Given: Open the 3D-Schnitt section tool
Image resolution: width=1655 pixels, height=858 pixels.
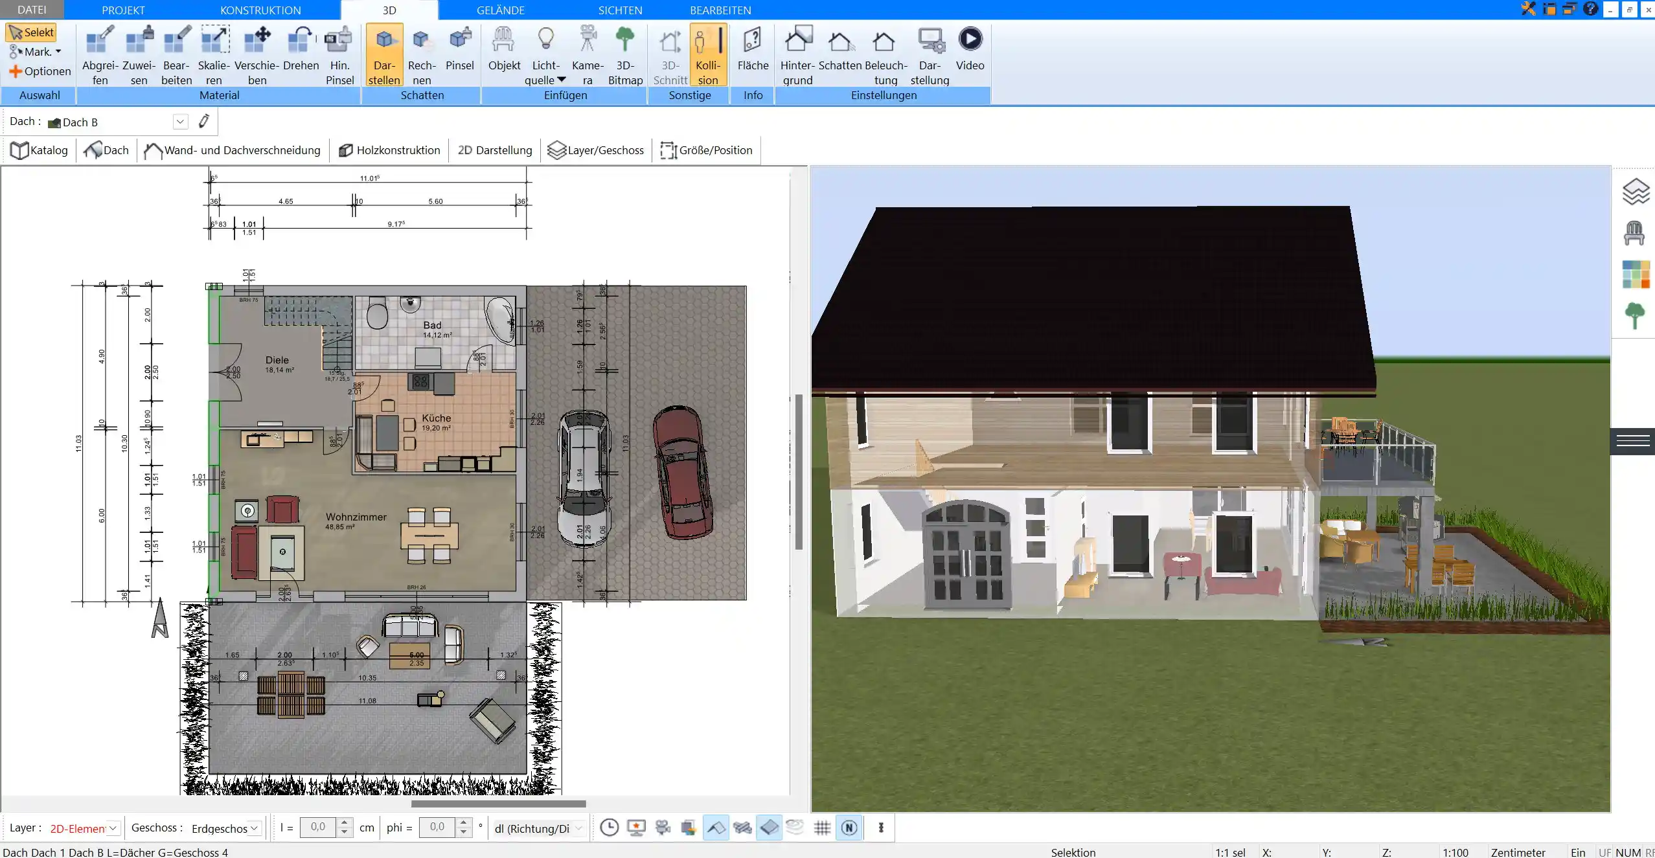Looking at the screenshot, I should click(670, 55).
